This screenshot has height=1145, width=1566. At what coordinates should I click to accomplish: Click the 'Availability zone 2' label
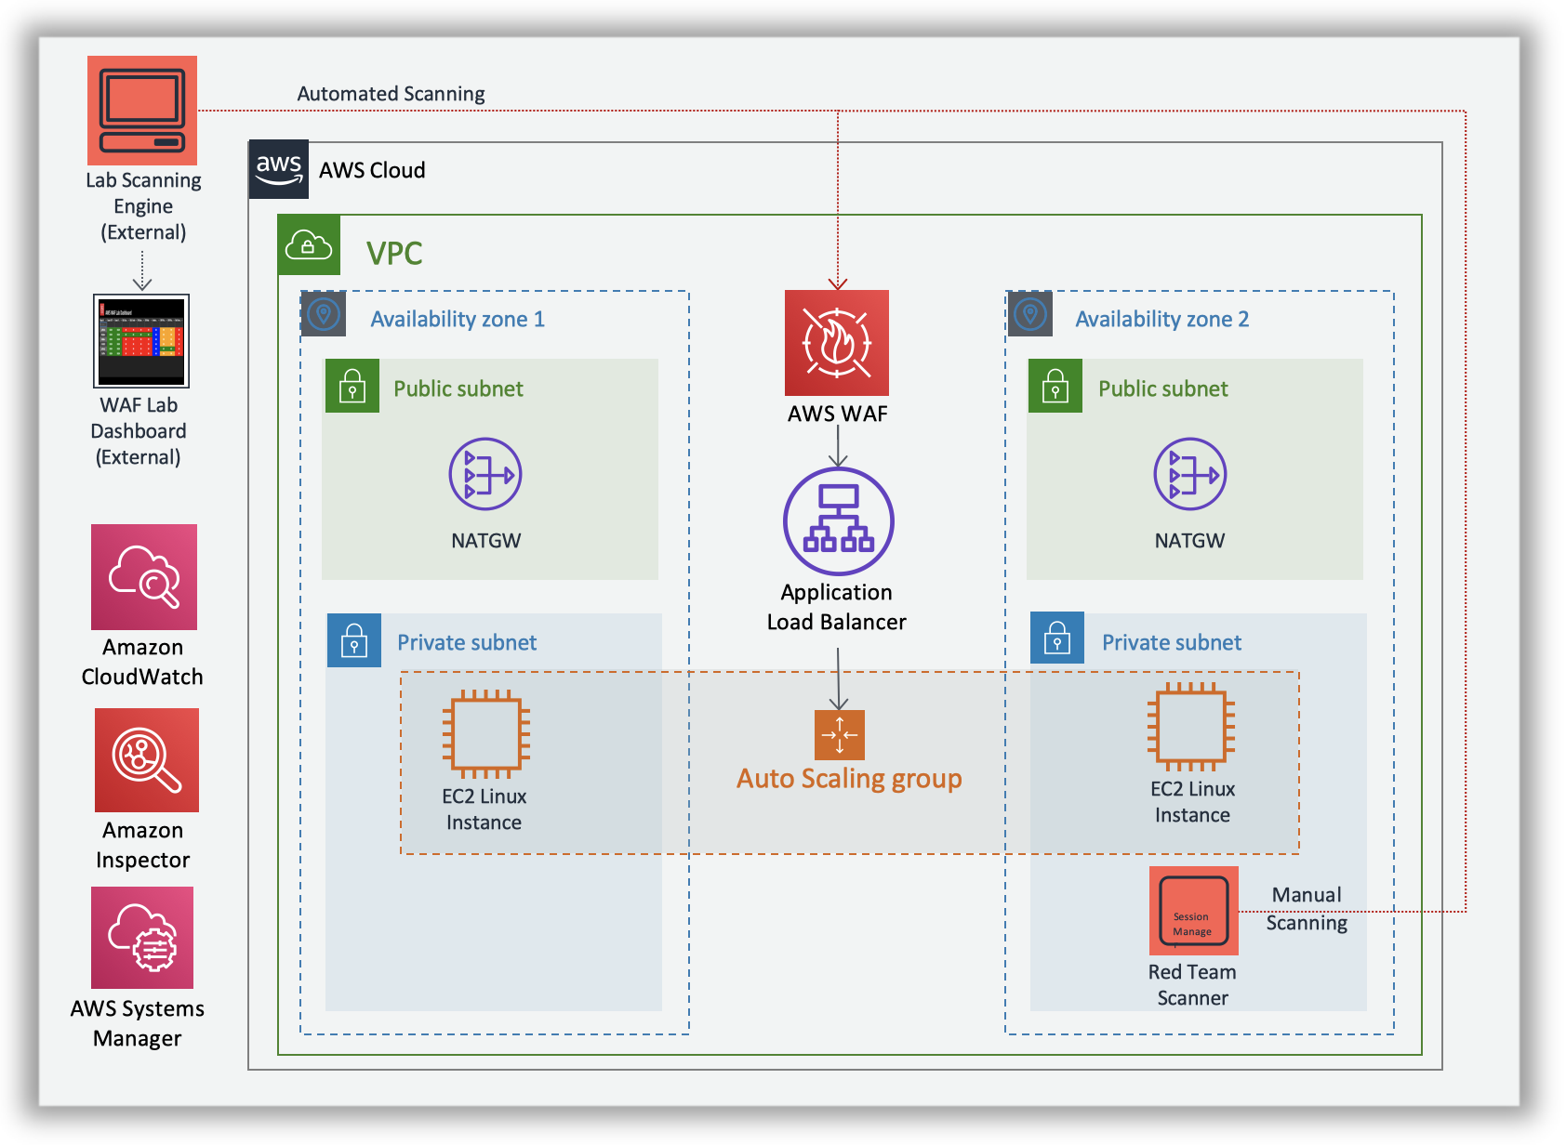[x=1162, y=319]
